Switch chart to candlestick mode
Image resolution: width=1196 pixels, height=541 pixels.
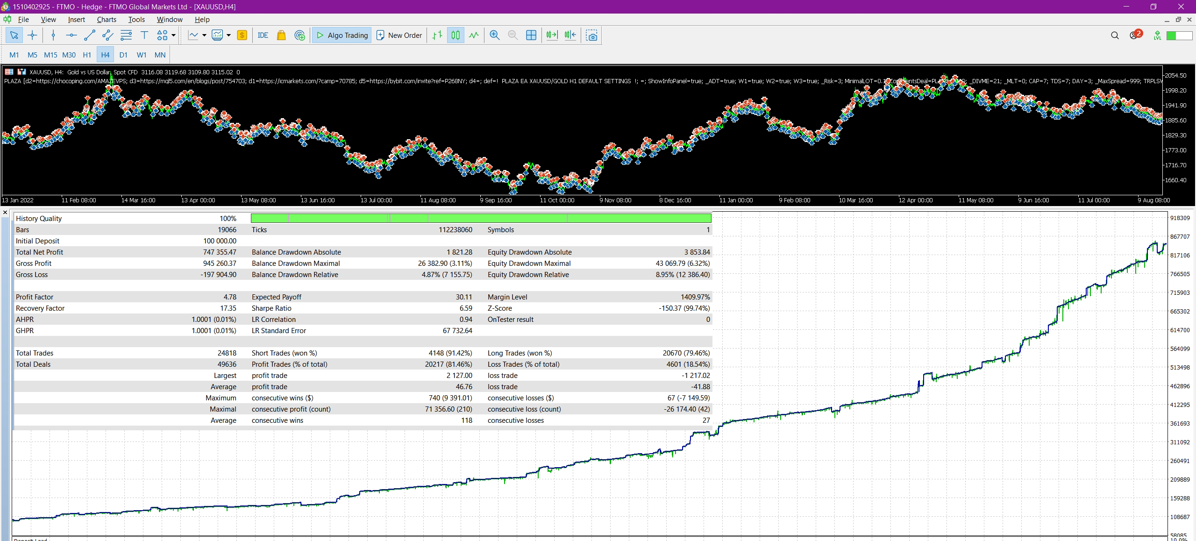456,35
